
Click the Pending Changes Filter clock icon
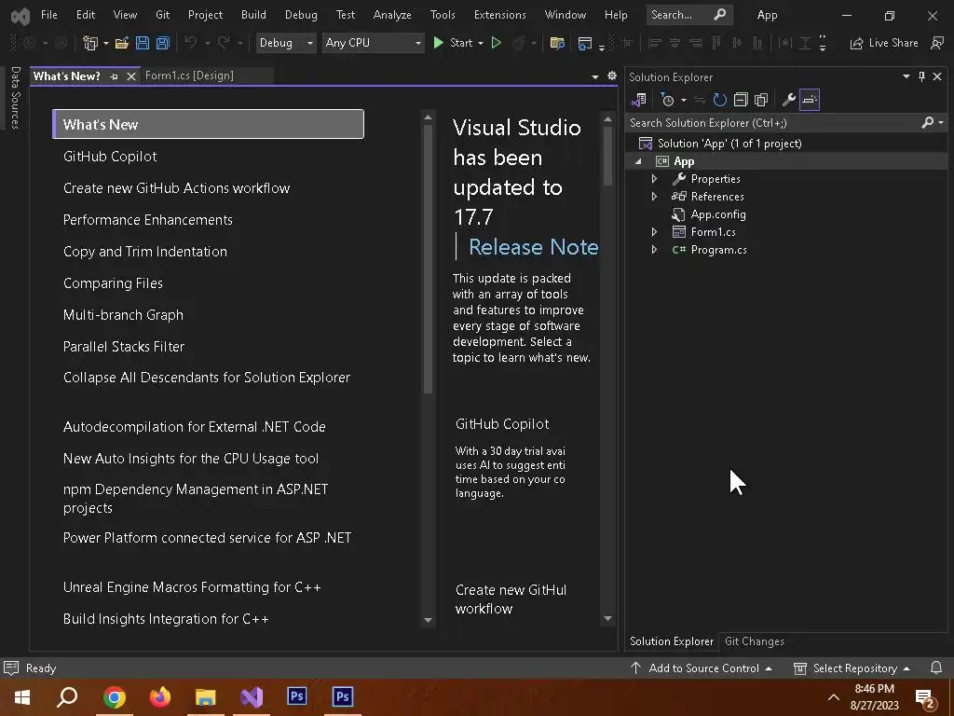point(667,100)
